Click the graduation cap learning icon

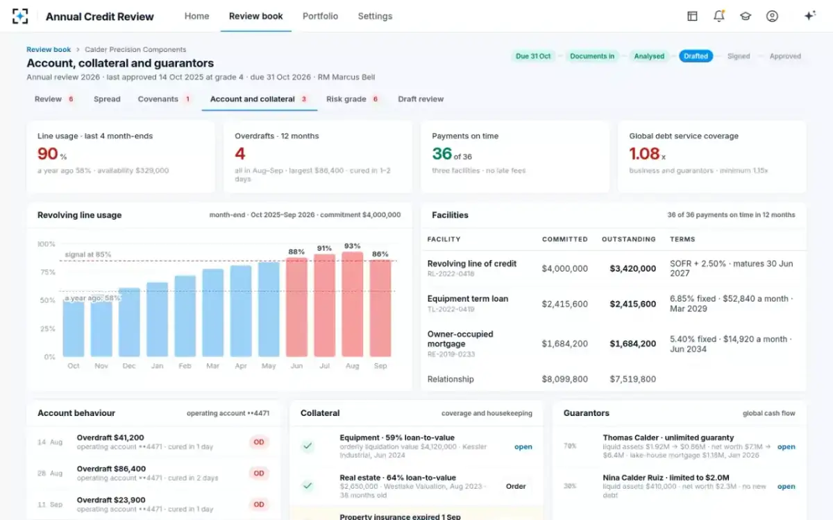746,16
